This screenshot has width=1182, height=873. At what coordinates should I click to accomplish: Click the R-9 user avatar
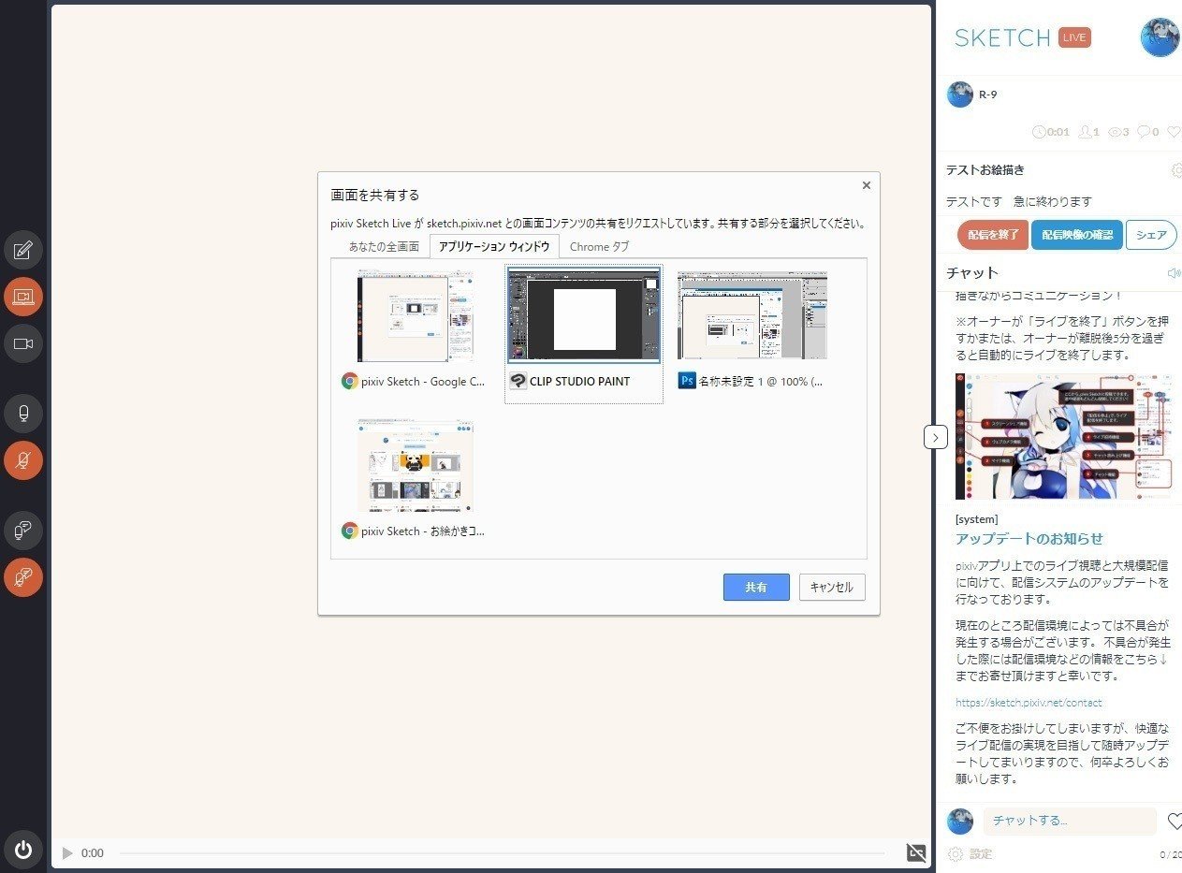[x=960, y=95]
